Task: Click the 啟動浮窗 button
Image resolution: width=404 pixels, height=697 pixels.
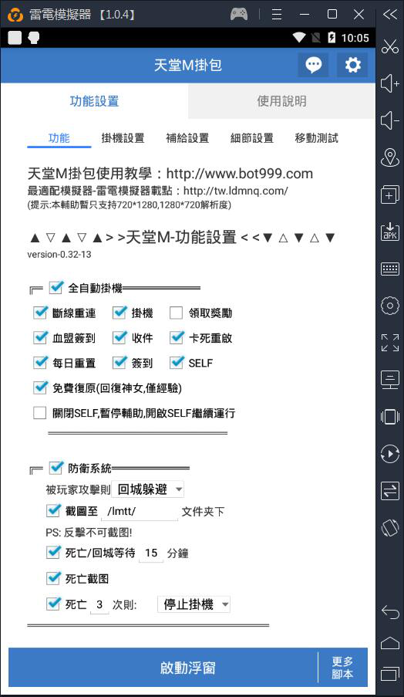Action: (x=163, y=668)
